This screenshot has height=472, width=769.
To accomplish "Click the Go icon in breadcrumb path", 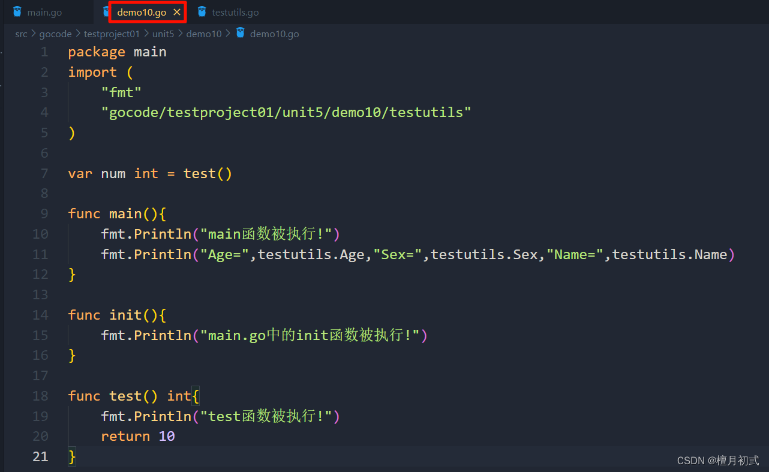I will (241, 33).
